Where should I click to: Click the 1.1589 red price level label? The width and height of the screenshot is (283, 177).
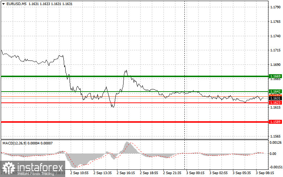pyautogui.click(x=275, y=122)
